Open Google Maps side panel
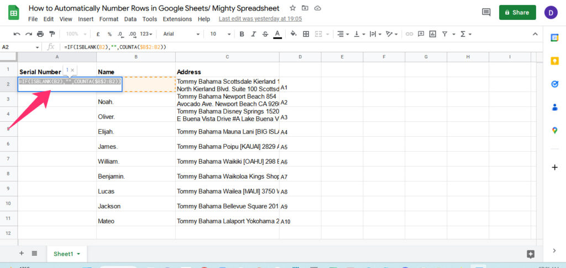 pos(554,130)
